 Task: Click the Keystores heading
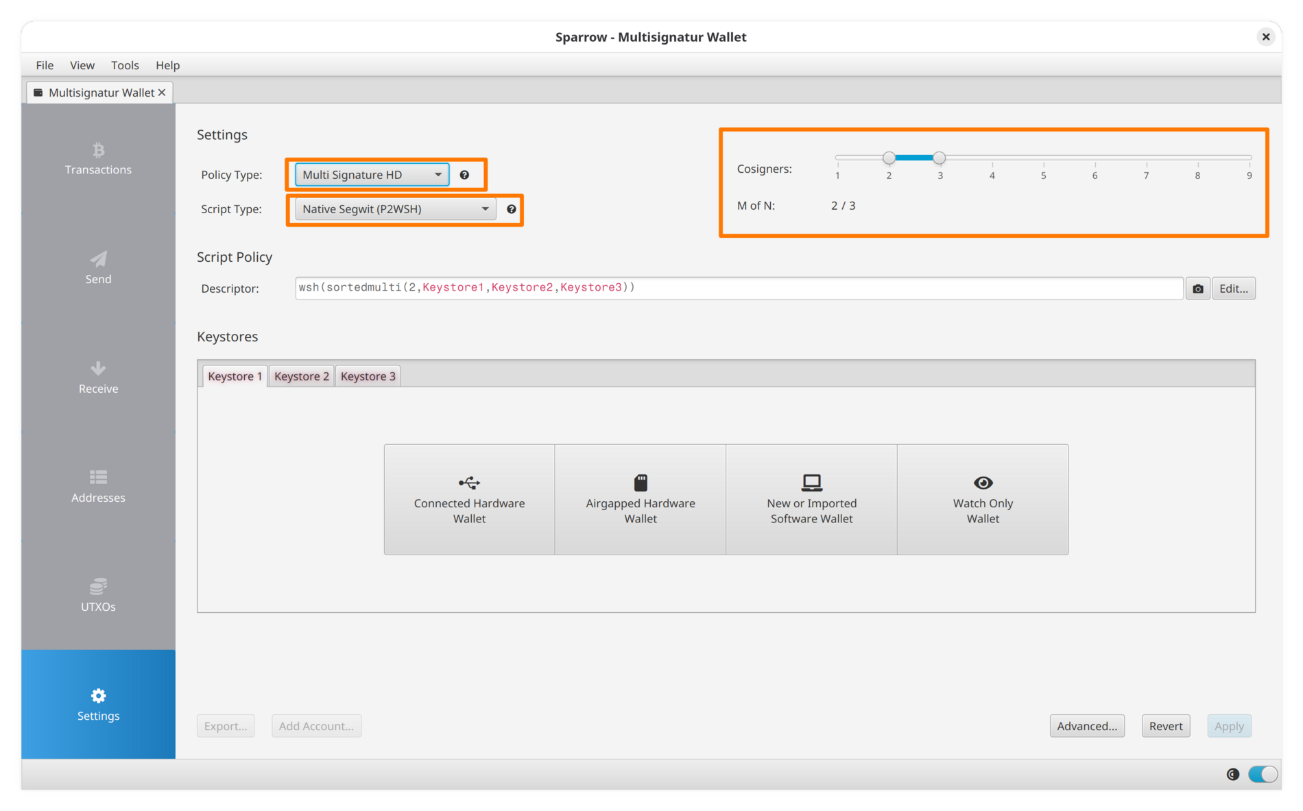(x=228, y=337)
